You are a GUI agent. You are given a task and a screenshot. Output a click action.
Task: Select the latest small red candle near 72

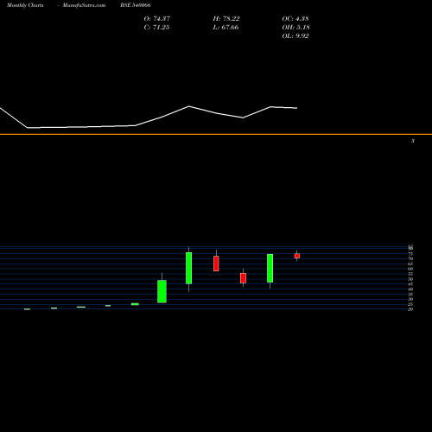[x=297, y=256]
